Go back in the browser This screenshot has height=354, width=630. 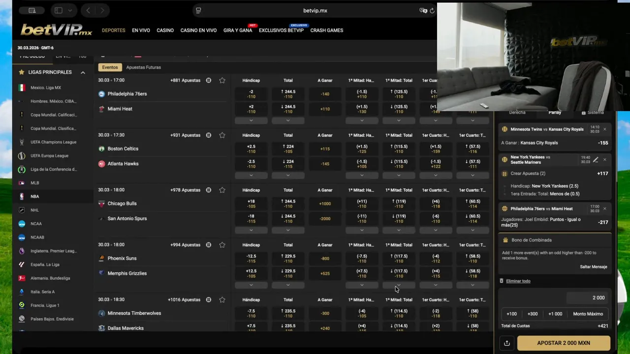tap(88, 10)
